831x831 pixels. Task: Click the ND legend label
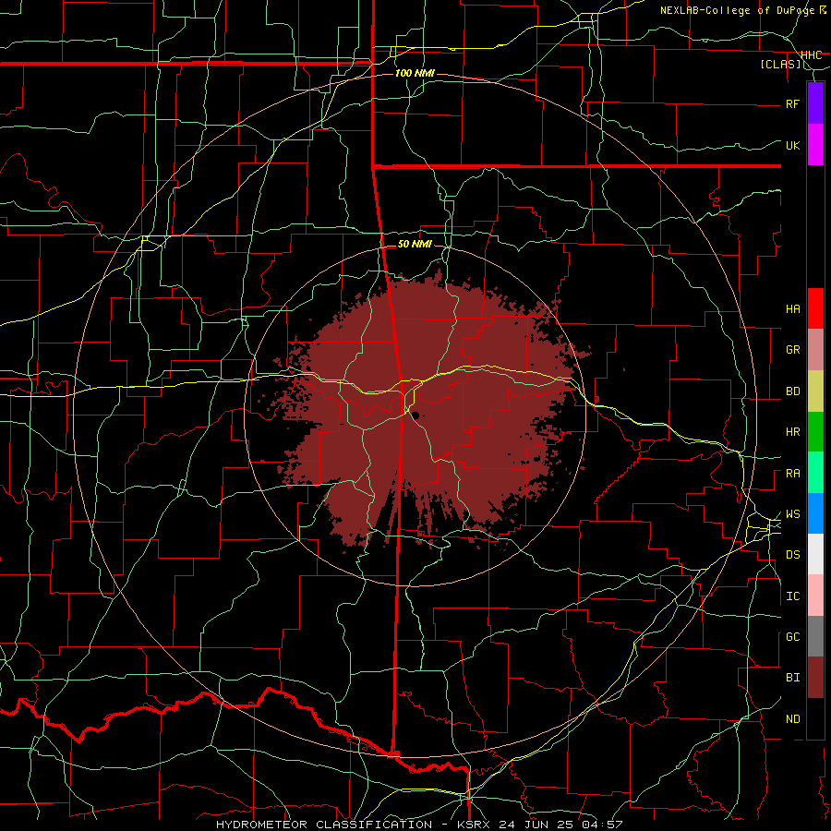(792, 719)
